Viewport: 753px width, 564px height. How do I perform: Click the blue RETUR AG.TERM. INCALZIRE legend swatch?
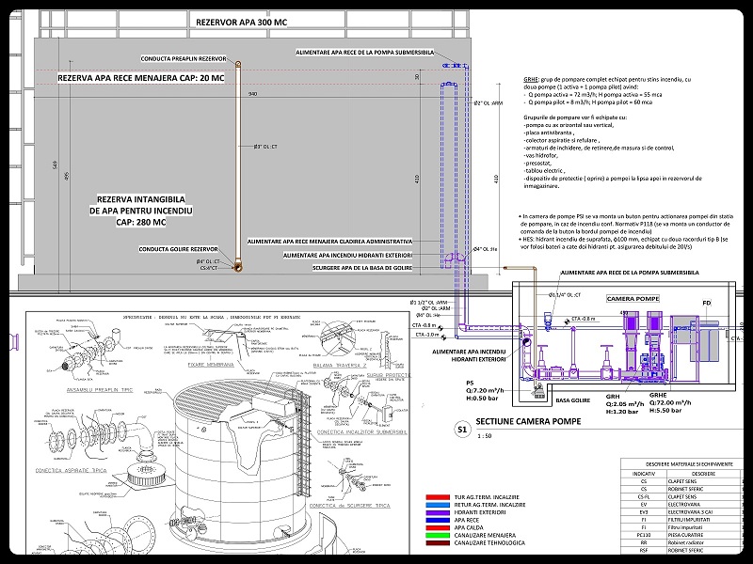[436, 505]
